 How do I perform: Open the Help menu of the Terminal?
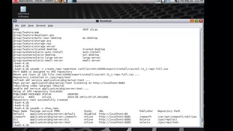pos(50,26)
